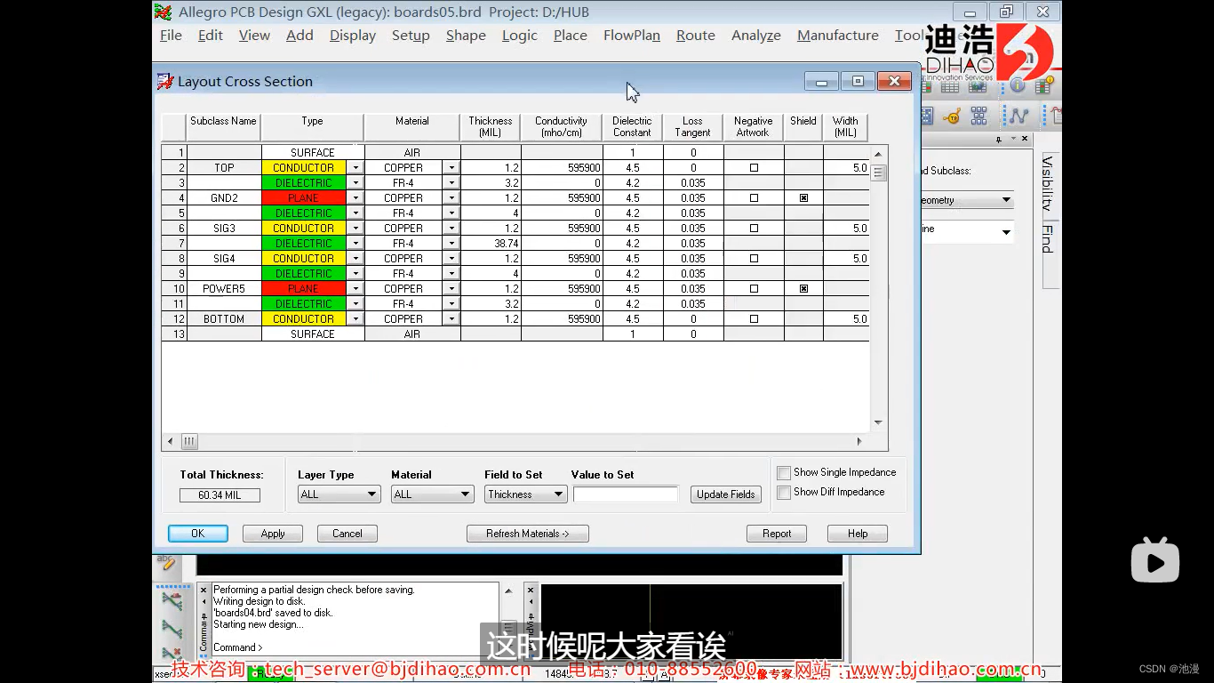Image resolution: width=1214 pixels, height=683 pixels.
Task: Switch to the Find side tab
Action: 1048,239
